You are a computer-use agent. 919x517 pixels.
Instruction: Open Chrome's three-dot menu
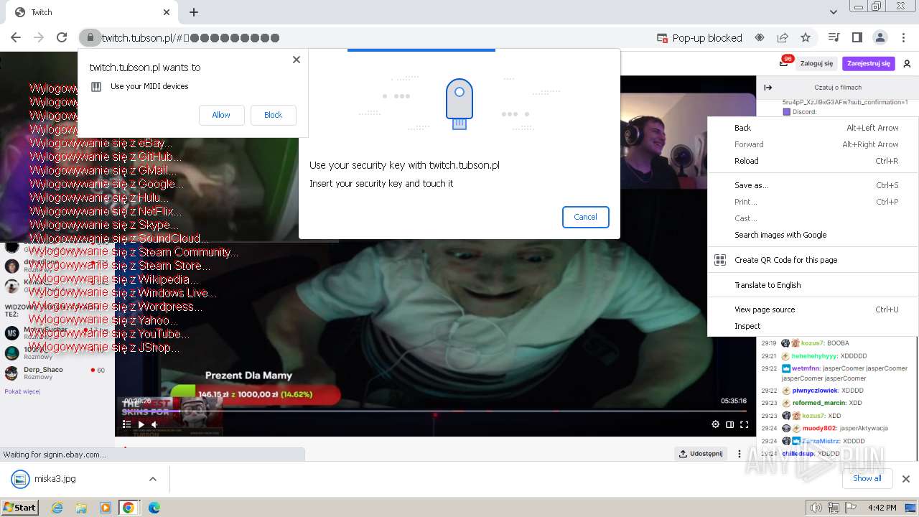click(904, 37)
